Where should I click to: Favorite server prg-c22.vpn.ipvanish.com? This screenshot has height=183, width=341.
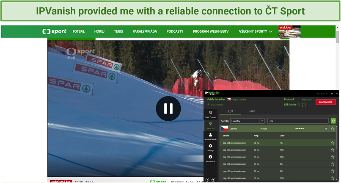tap(333, 150)
